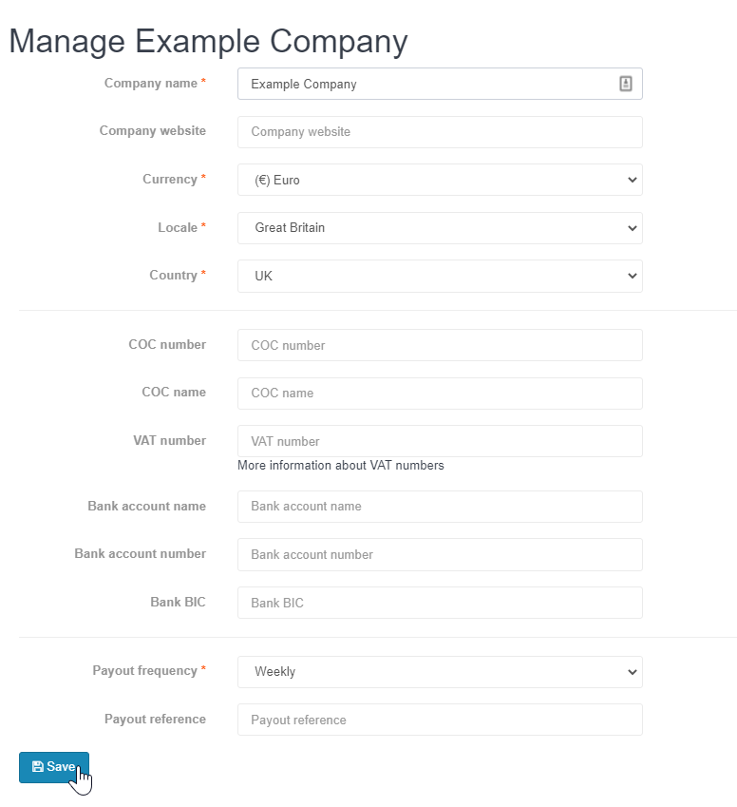Expand the Locale dropdown showing Great Britain
Viewport: 737px width, 807px height.
click(x=440, y=228)
